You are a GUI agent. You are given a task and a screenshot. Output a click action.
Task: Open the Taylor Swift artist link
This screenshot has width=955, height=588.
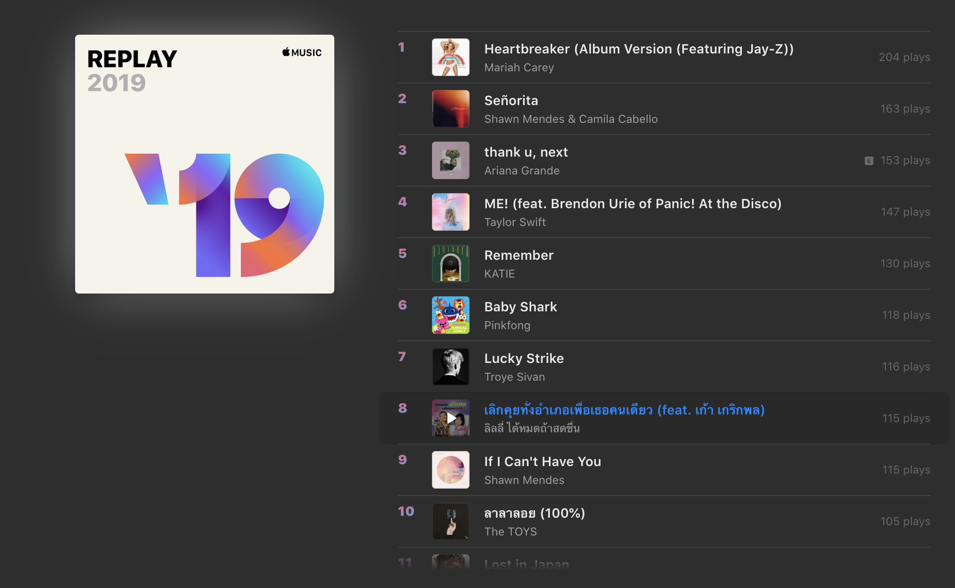(x=515, y=222)
